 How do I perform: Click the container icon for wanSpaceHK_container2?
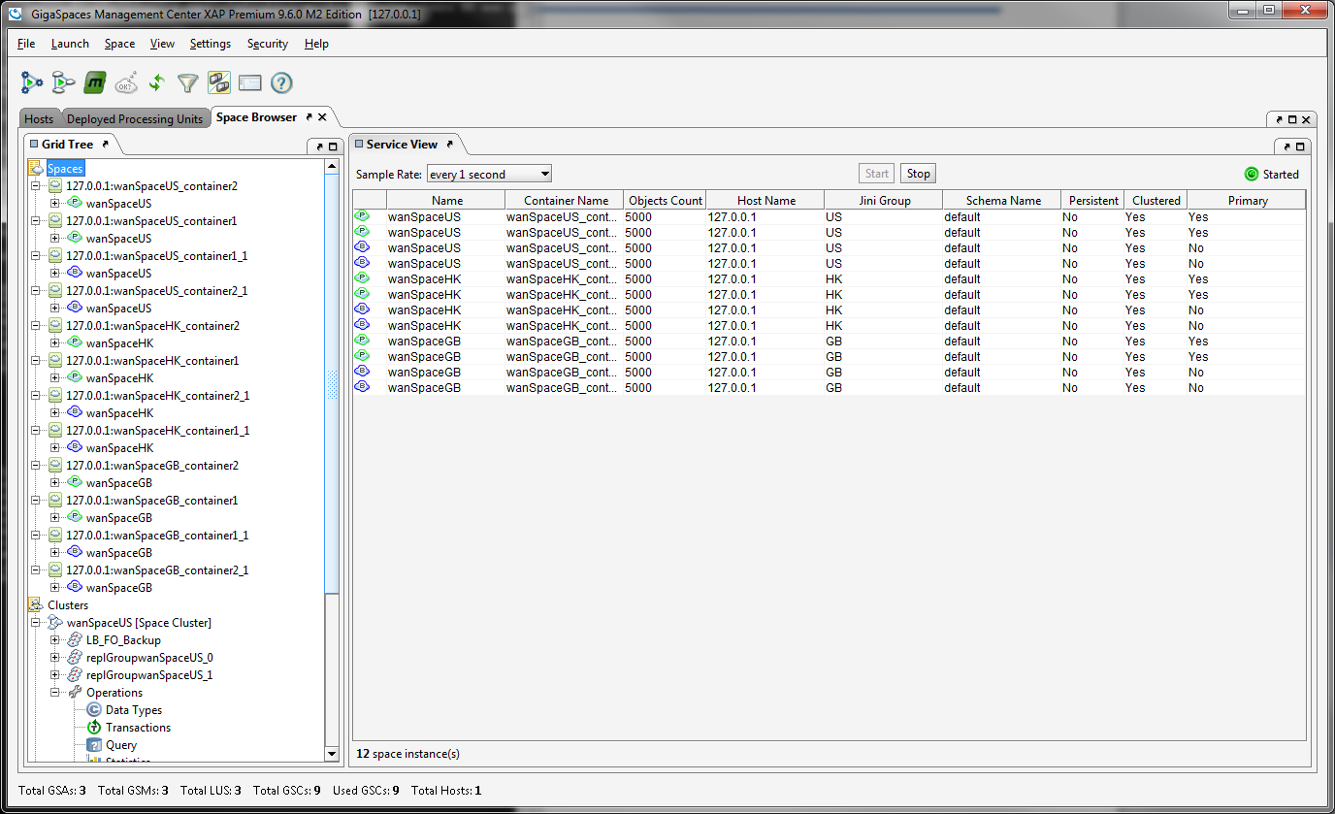point(55,326)
